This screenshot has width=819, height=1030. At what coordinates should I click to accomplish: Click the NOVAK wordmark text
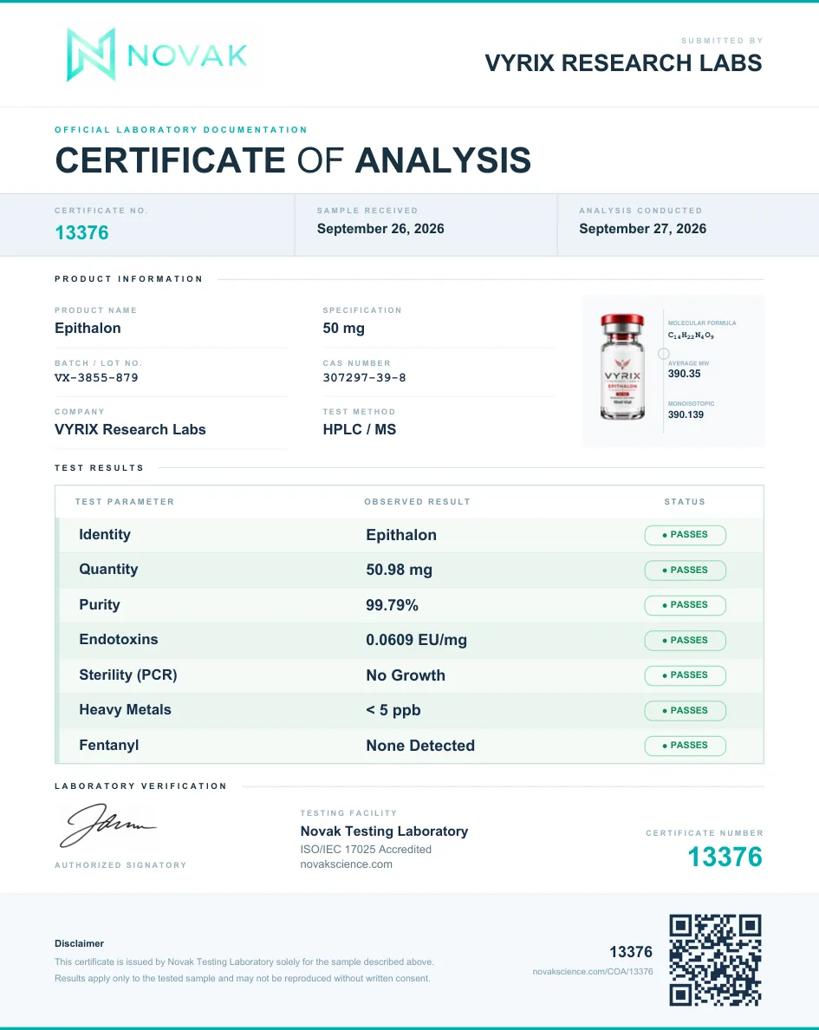point(187,55)
